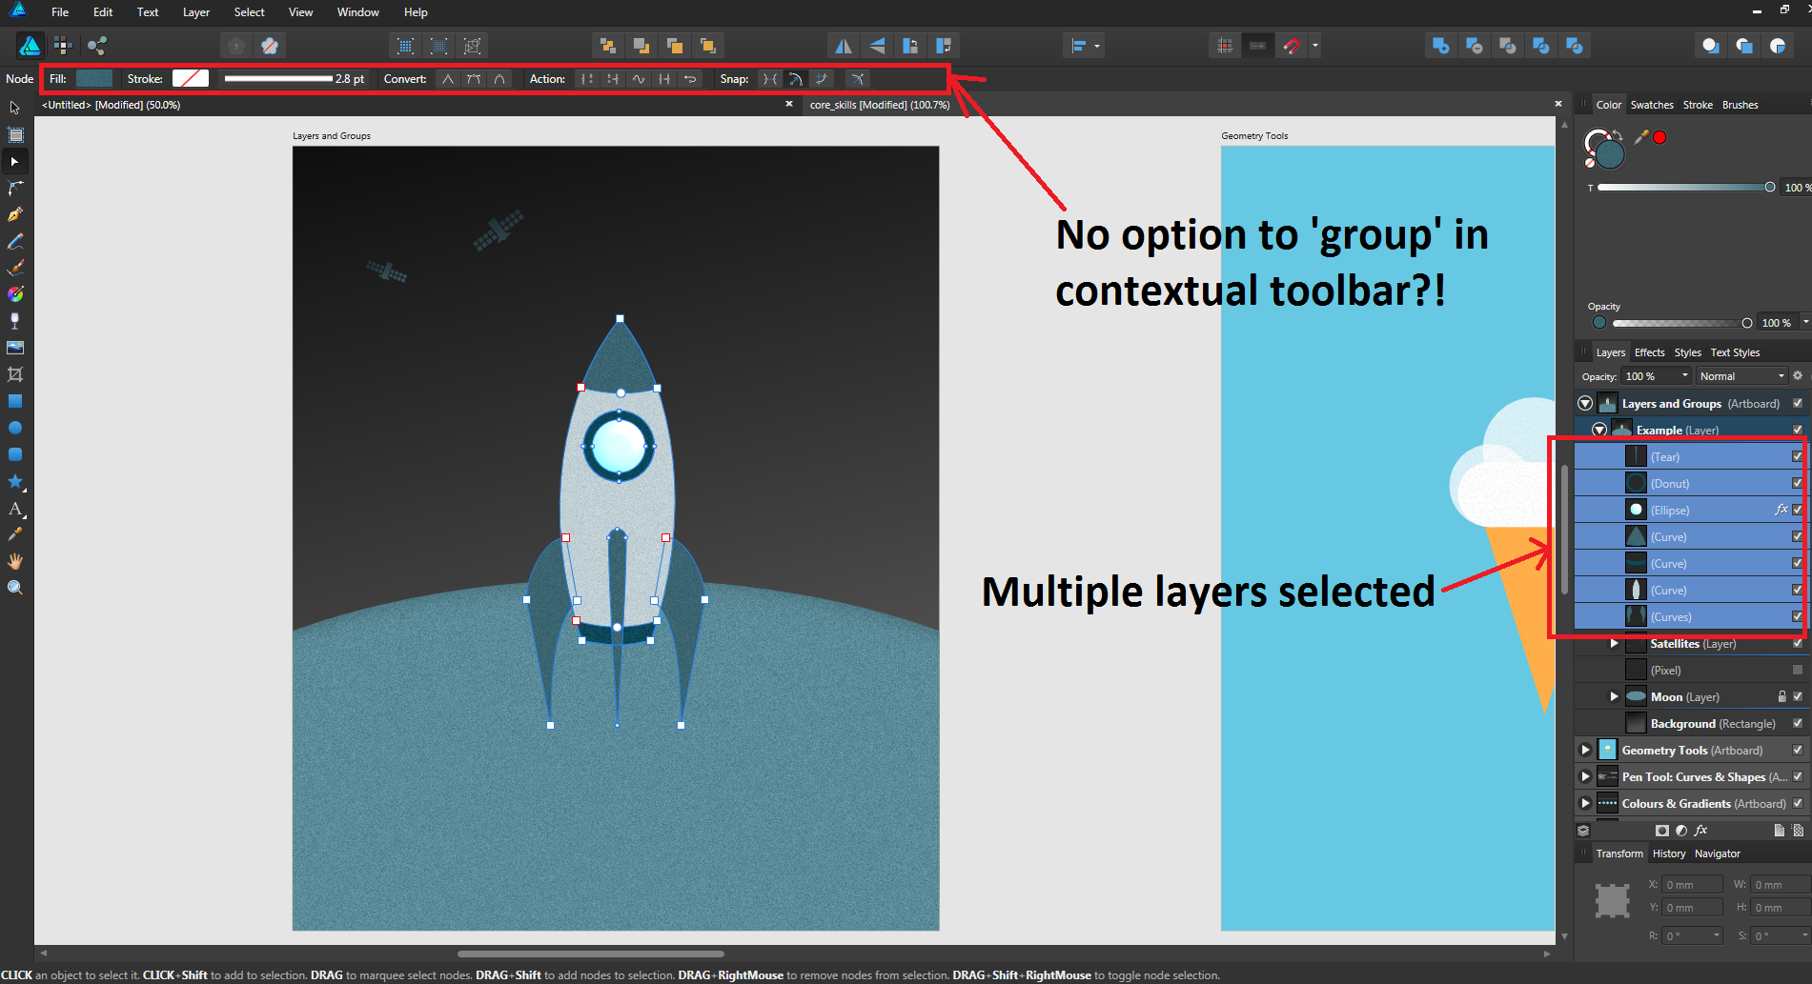The width and height of the screenshot is (1812, 984).
Task: Open the File menu
Action: (x=60, y=12)
